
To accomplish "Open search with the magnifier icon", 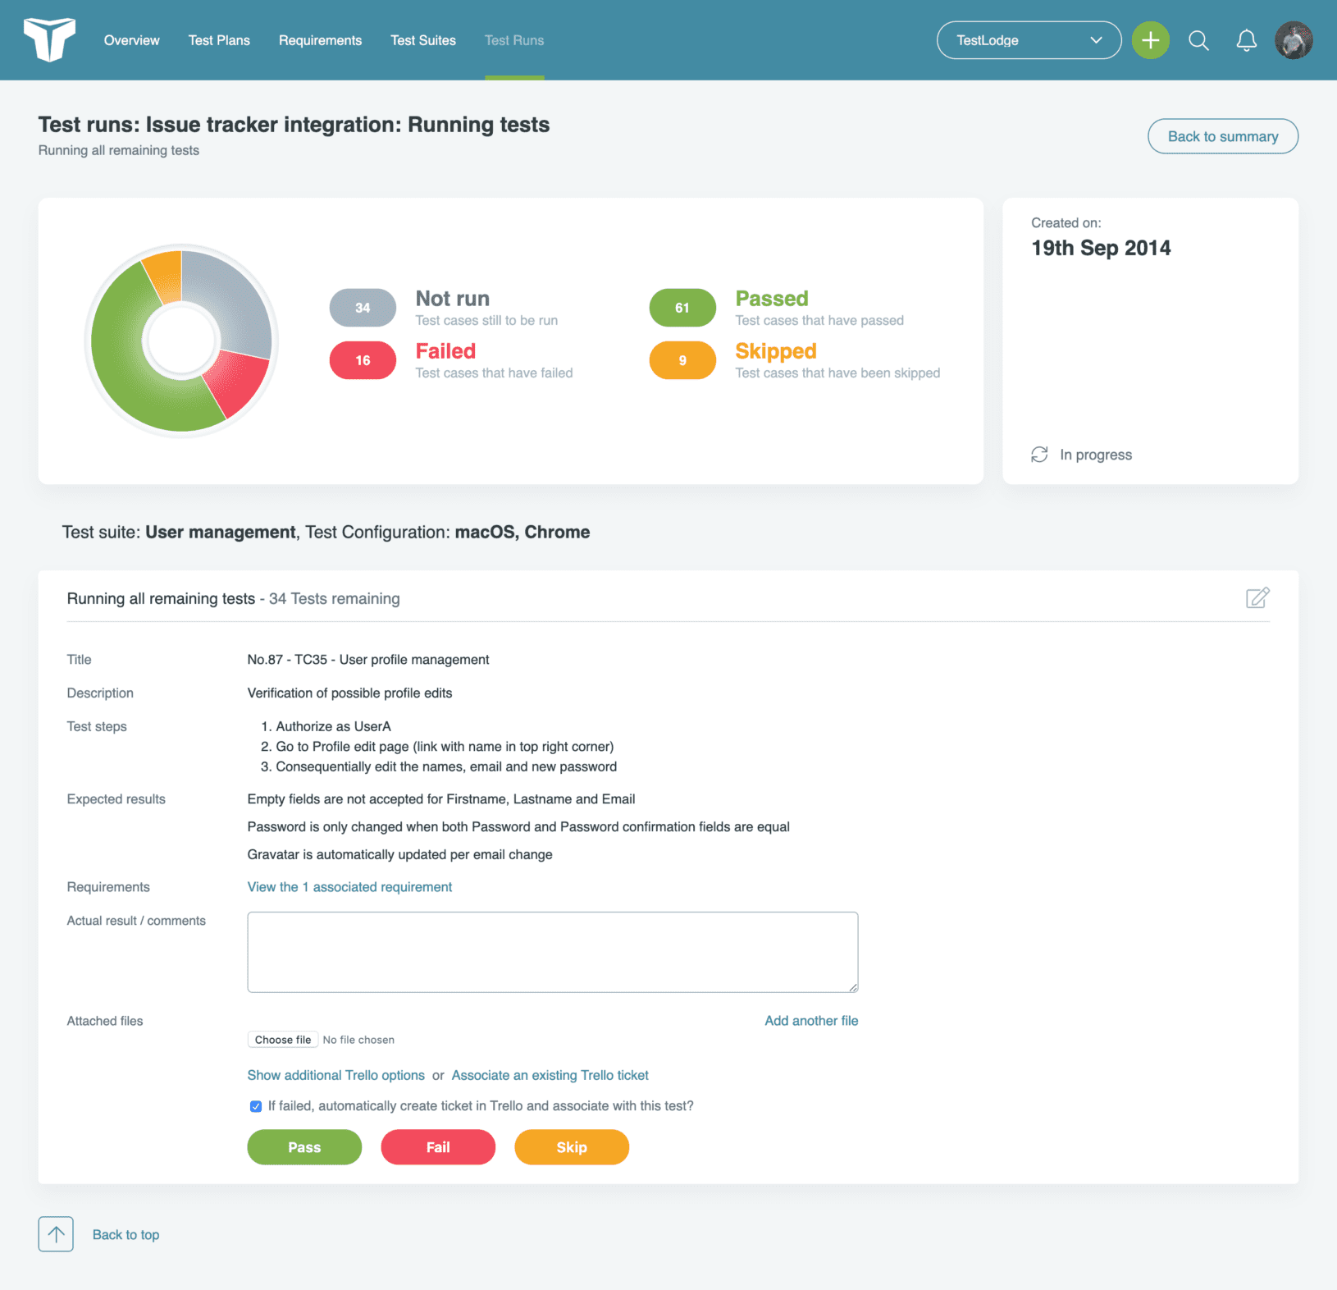I will [x=1198, y=39].
